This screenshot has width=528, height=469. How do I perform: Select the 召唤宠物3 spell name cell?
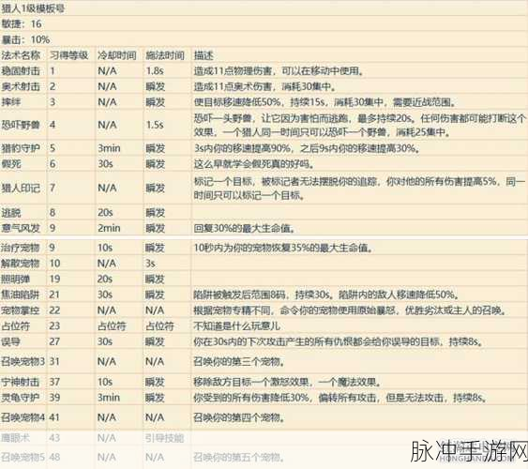pyautogui.click(x=23, y=361)
